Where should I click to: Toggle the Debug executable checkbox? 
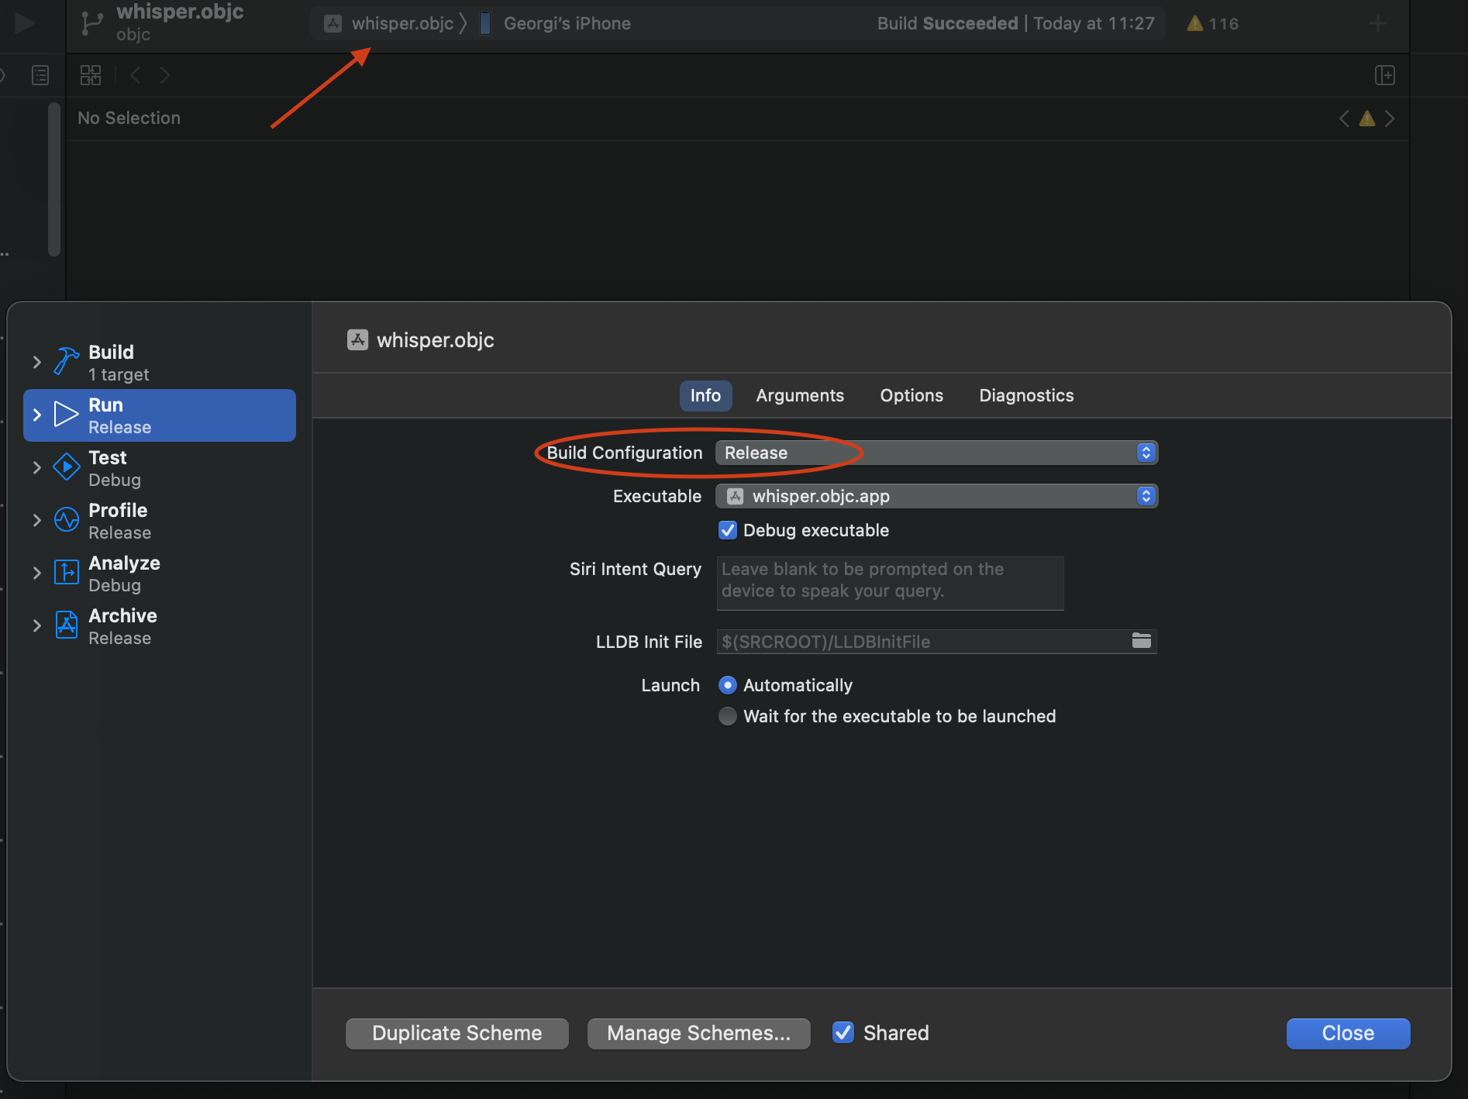(728, 530)
